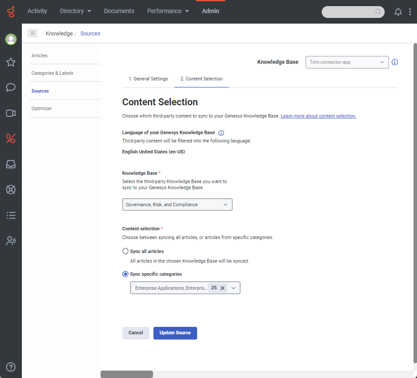Image resolution: width=417 pixels, height=378 pixels.
Task: Clear the 25 selected categories with X
Action: pyautogui.click(x=222, y=288)
